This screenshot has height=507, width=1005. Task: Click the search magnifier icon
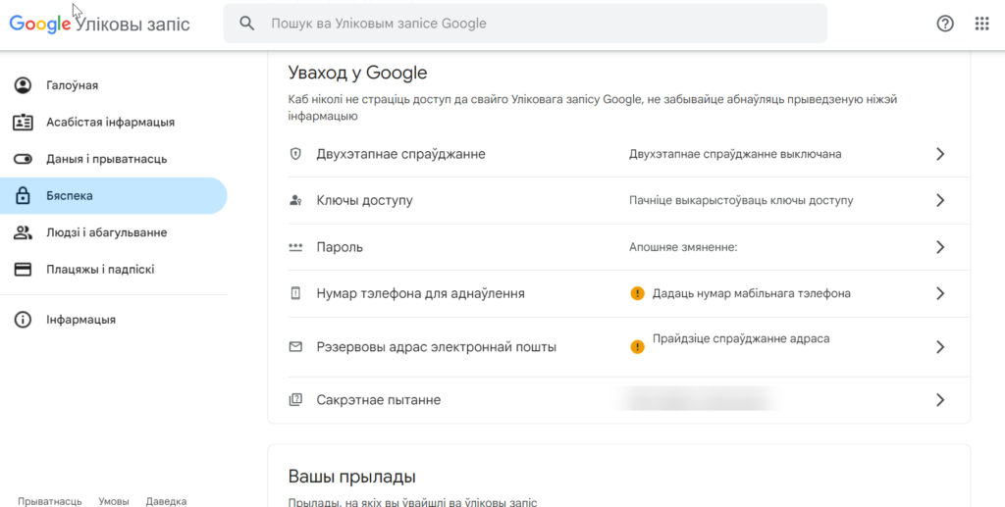tap(246, 24)
